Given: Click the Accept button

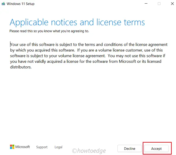Looking at the screenshot, I should 156,148.
